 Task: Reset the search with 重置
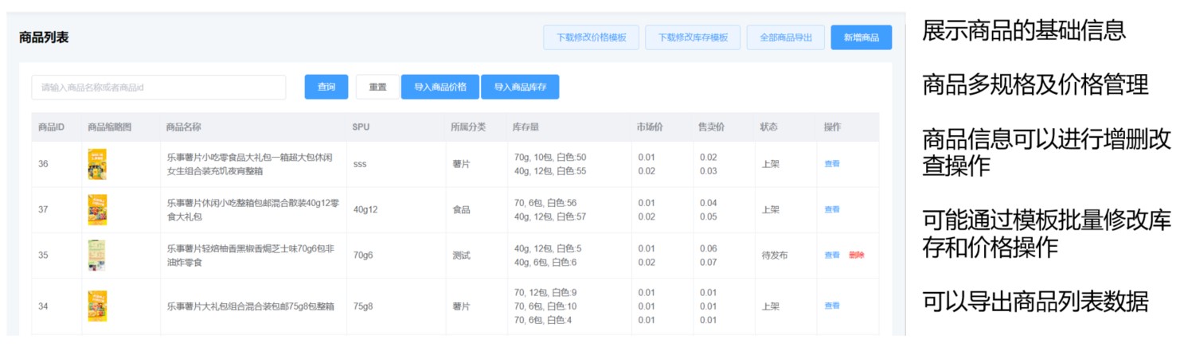377,88
